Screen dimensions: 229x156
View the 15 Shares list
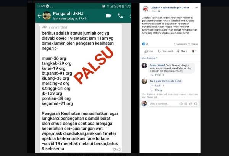(193, 44)
